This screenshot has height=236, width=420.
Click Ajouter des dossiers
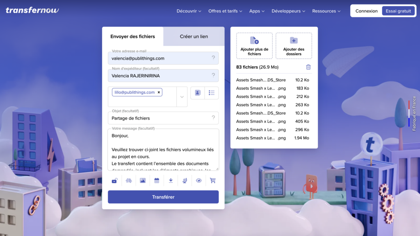pos(294,46)
